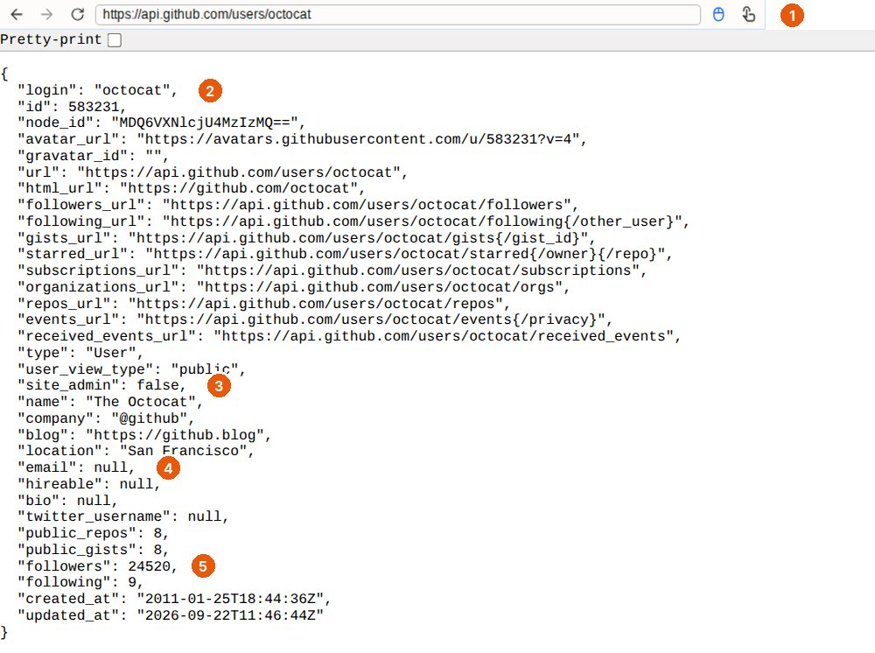
Task: Click the Pretty-print label text
Action: [51, 39]
